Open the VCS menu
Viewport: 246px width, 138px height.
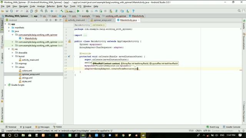pos(79,7)
